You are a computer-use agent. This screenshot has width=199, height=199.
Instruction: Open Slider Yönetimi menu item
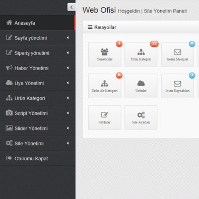tap(38, 128)
